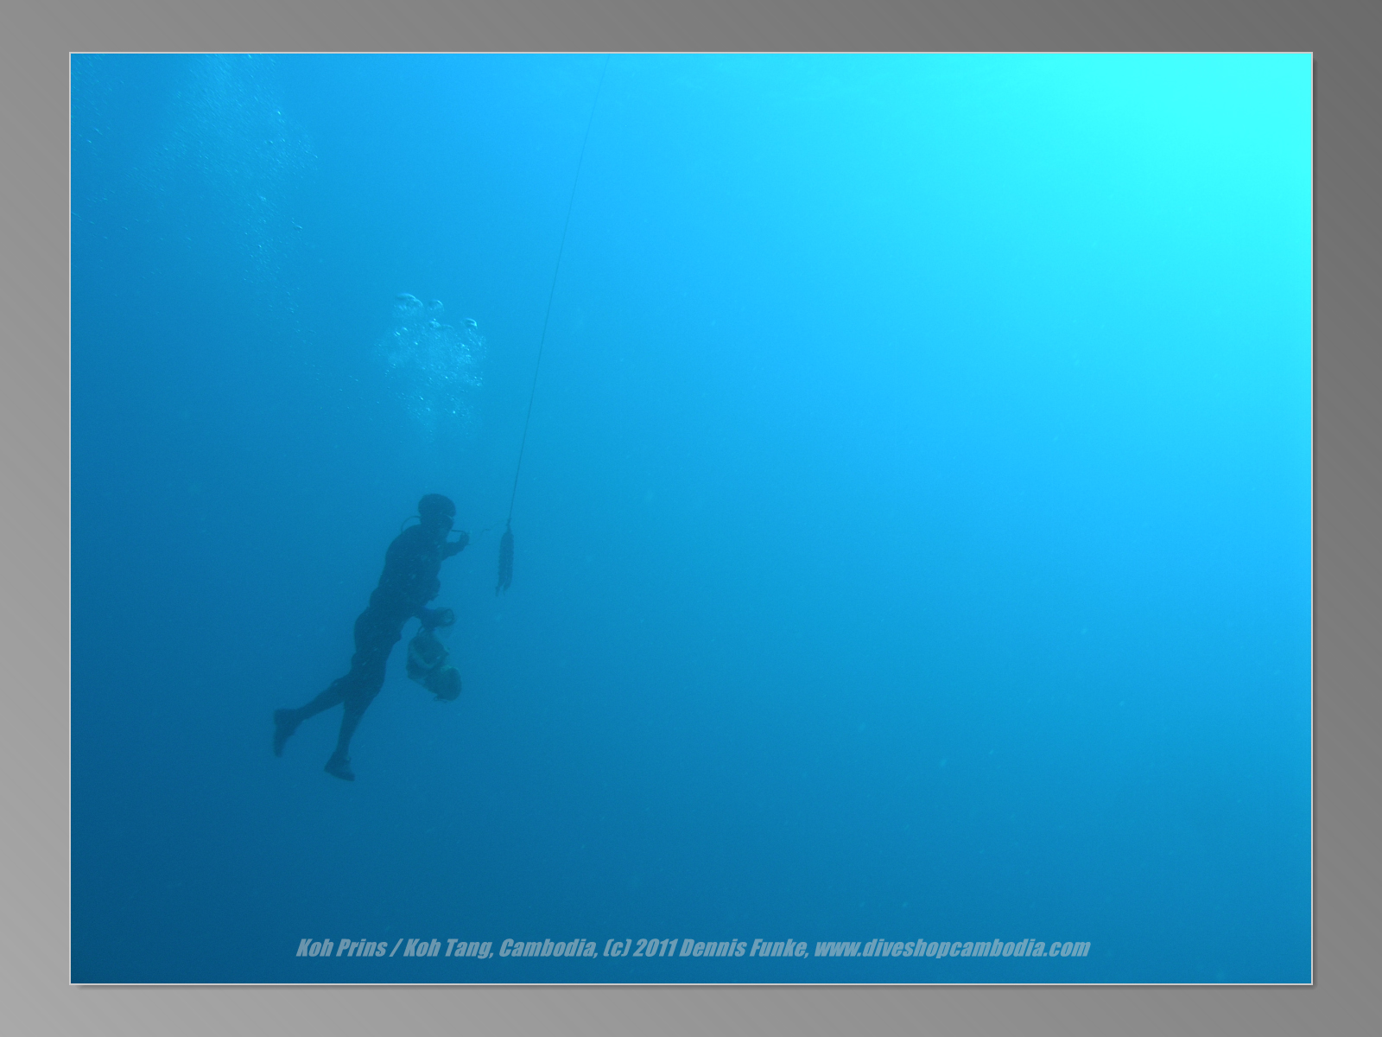Viewport: 1382px width, 1037px height.
Task: Click the 'Koh Prins / Koh Tang, Cambodia' caption text
Action: 445,948
